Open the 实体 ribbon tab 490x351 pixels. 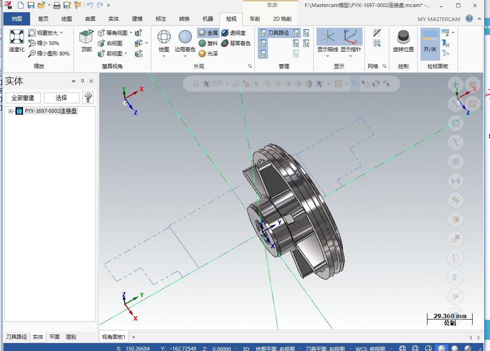(114, 19)
